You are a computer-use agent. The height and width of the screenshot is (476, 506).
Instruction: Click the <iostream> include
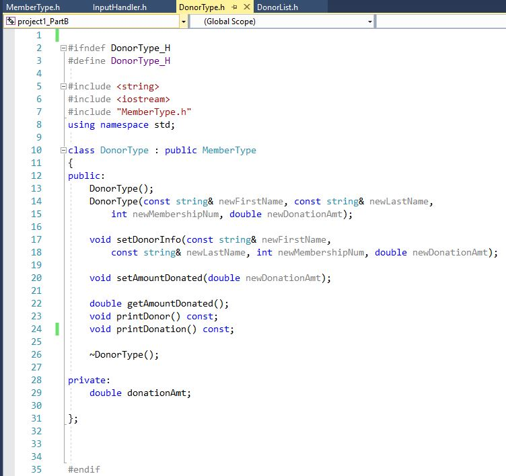(x=143, y=99)
